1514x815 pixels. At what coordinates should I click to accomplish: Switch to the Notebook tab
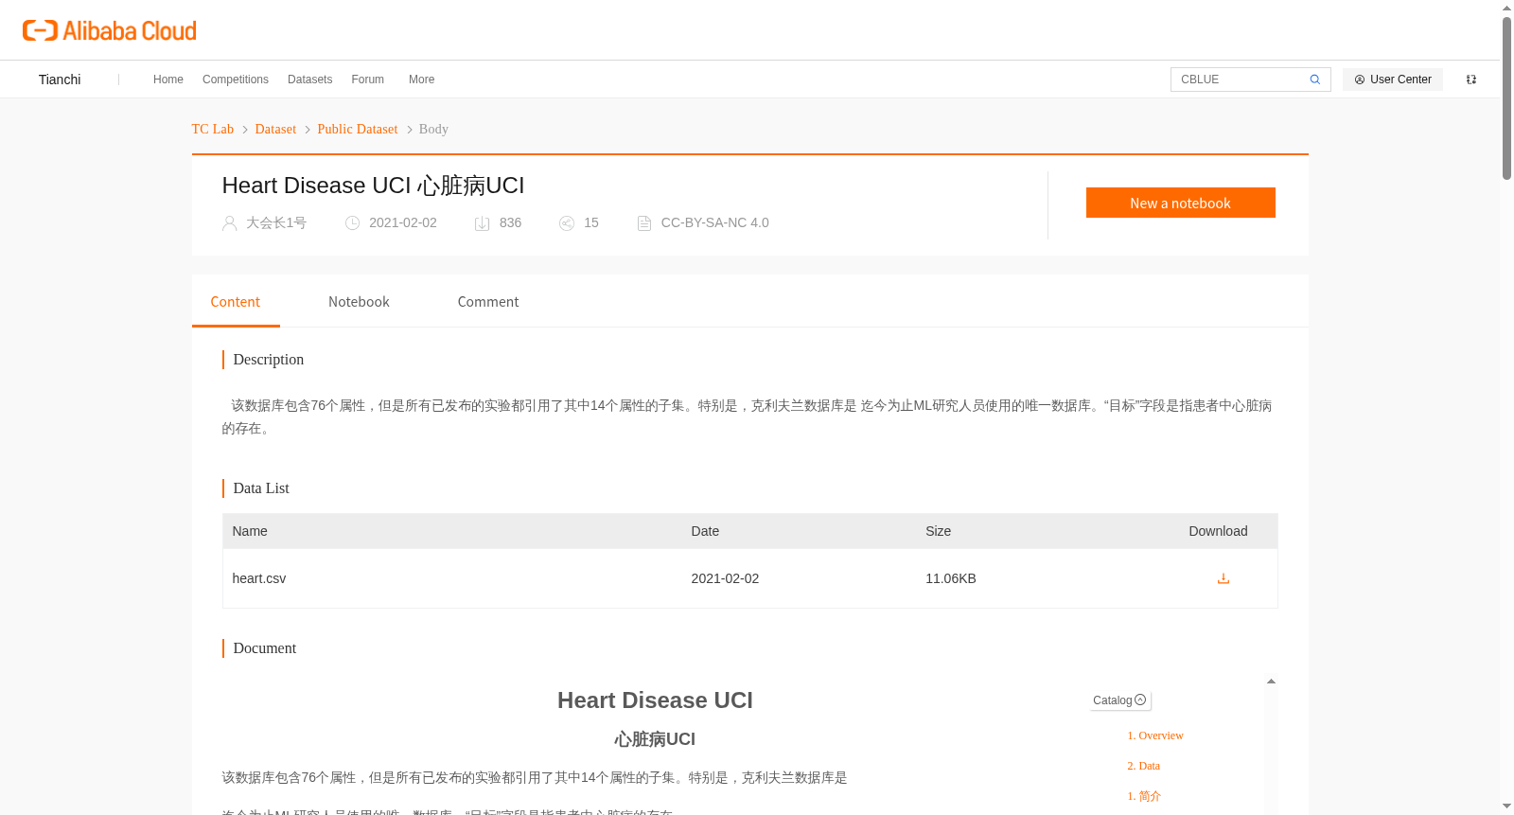coord(359,302)
